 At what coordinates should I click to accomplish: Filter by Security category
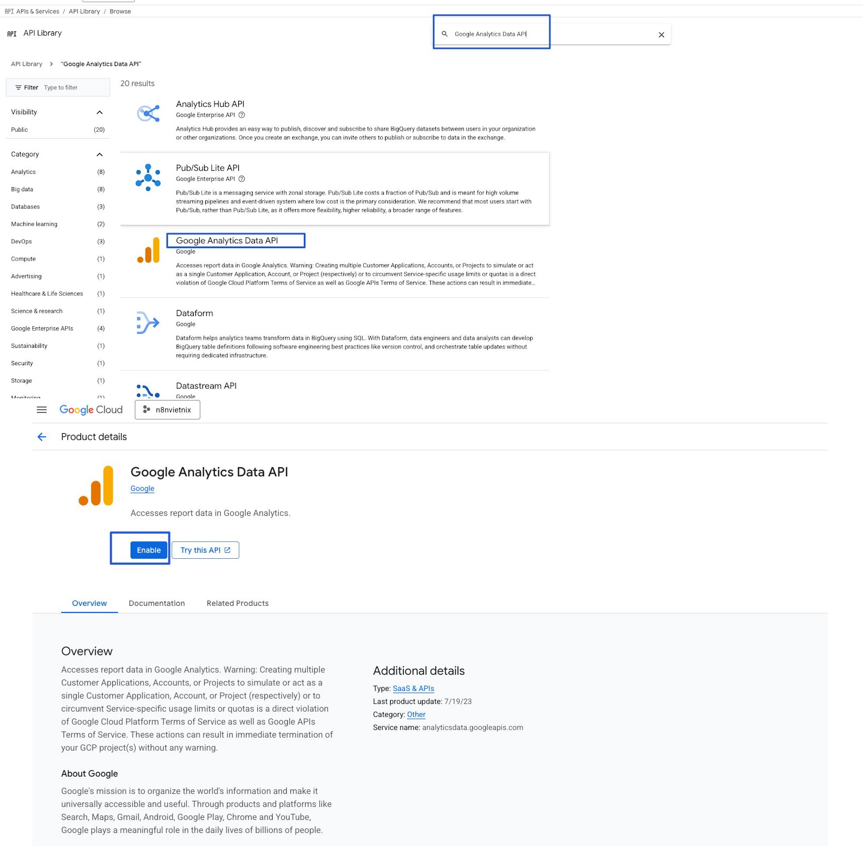tap(58, 363)
